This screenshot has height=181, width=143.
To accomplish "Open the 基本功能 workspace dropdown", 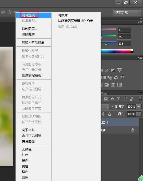I will pyautogui.click(x=127, y=13).
